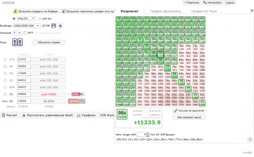Toggle the МБ checkbox
Viewport: 254px width, 157px height.
[44, 26]
